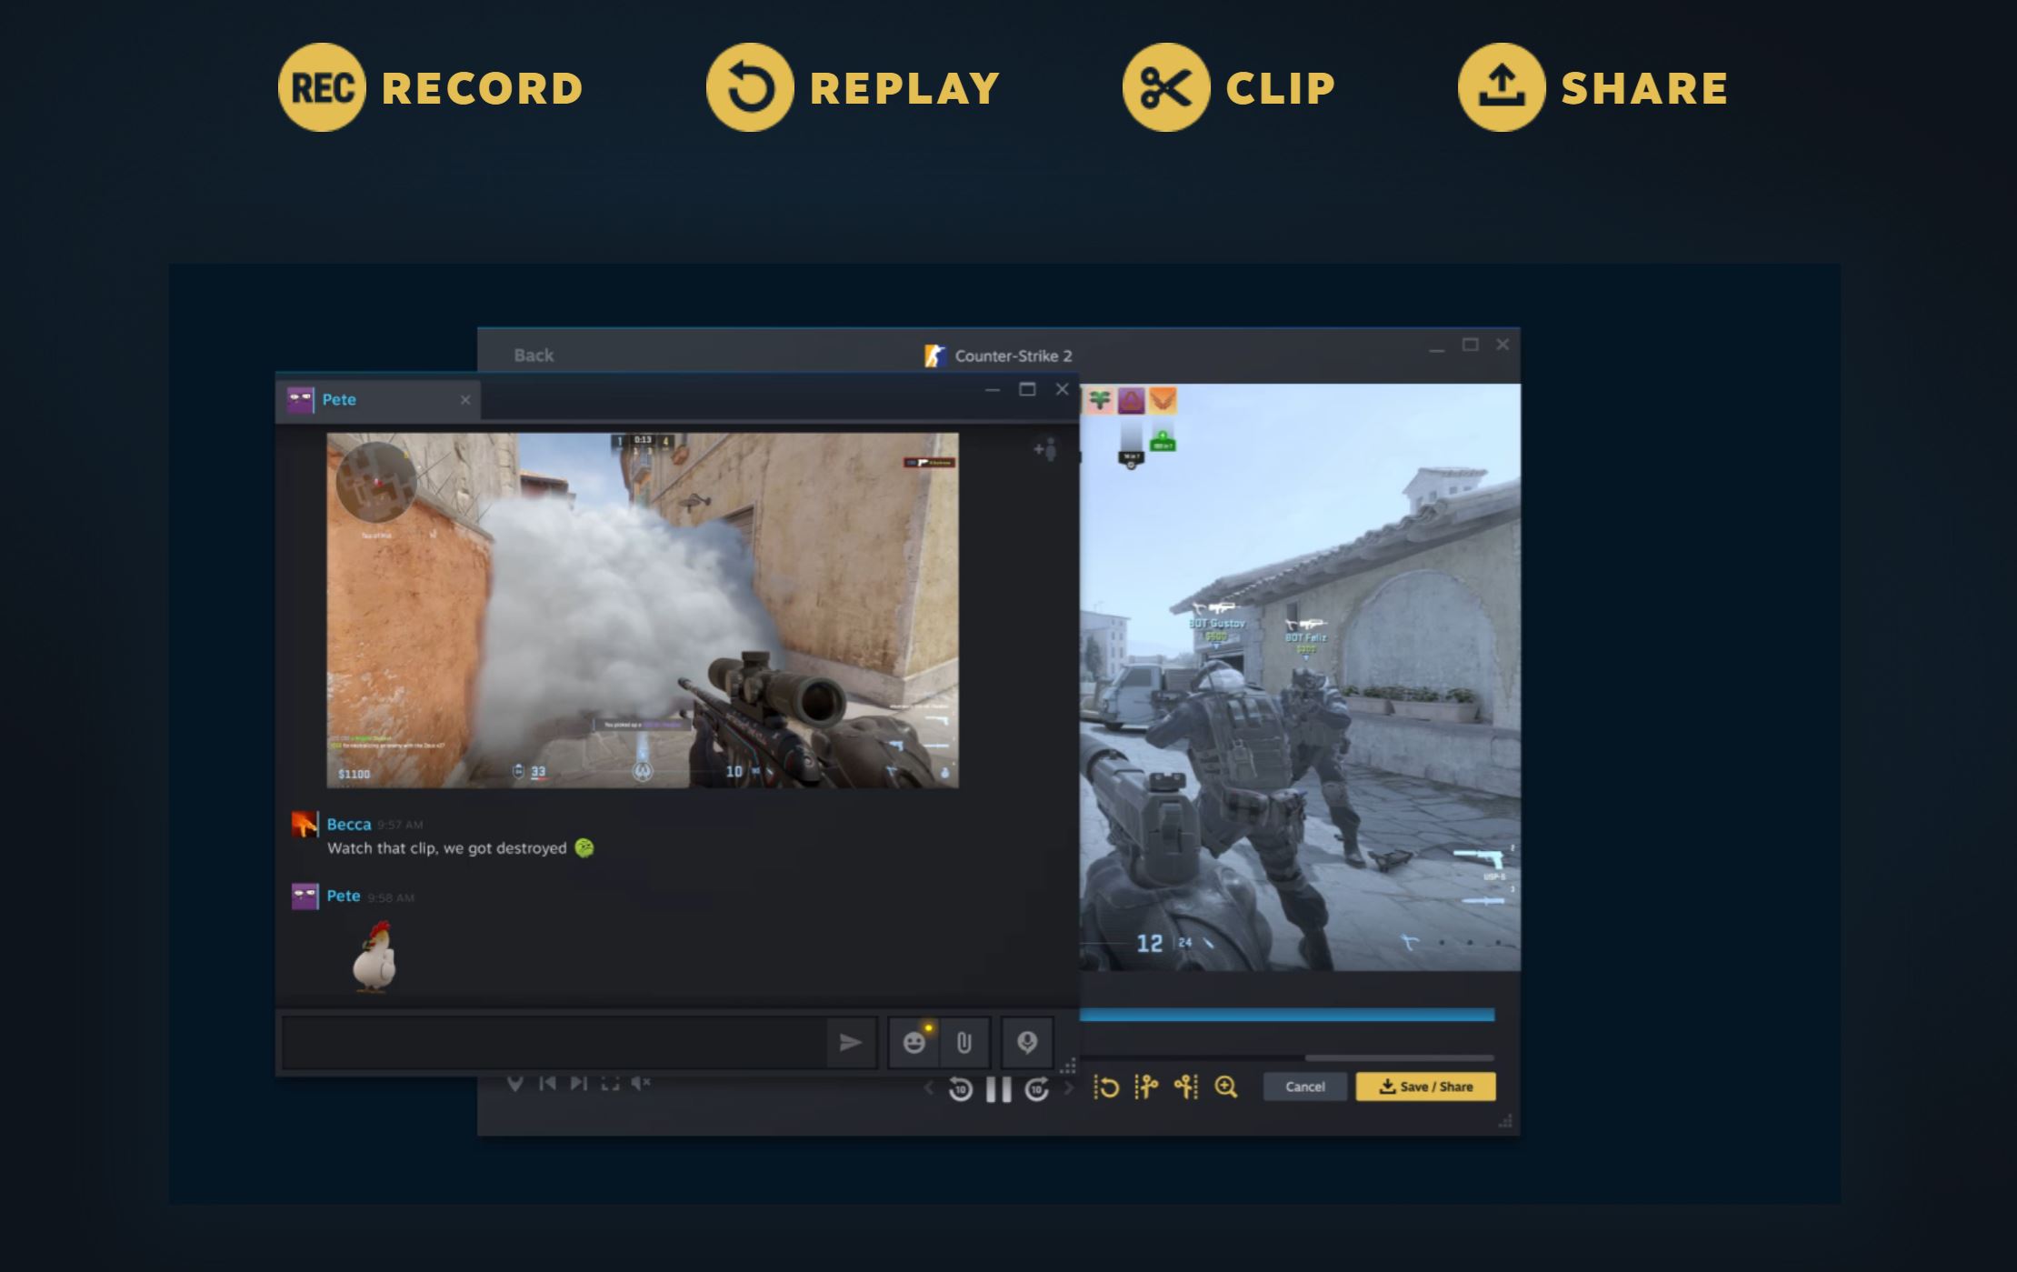This screenshot has width=2017, height=1272.
Task: Set clip start point at playhead
Action: coord(1146,1087)
